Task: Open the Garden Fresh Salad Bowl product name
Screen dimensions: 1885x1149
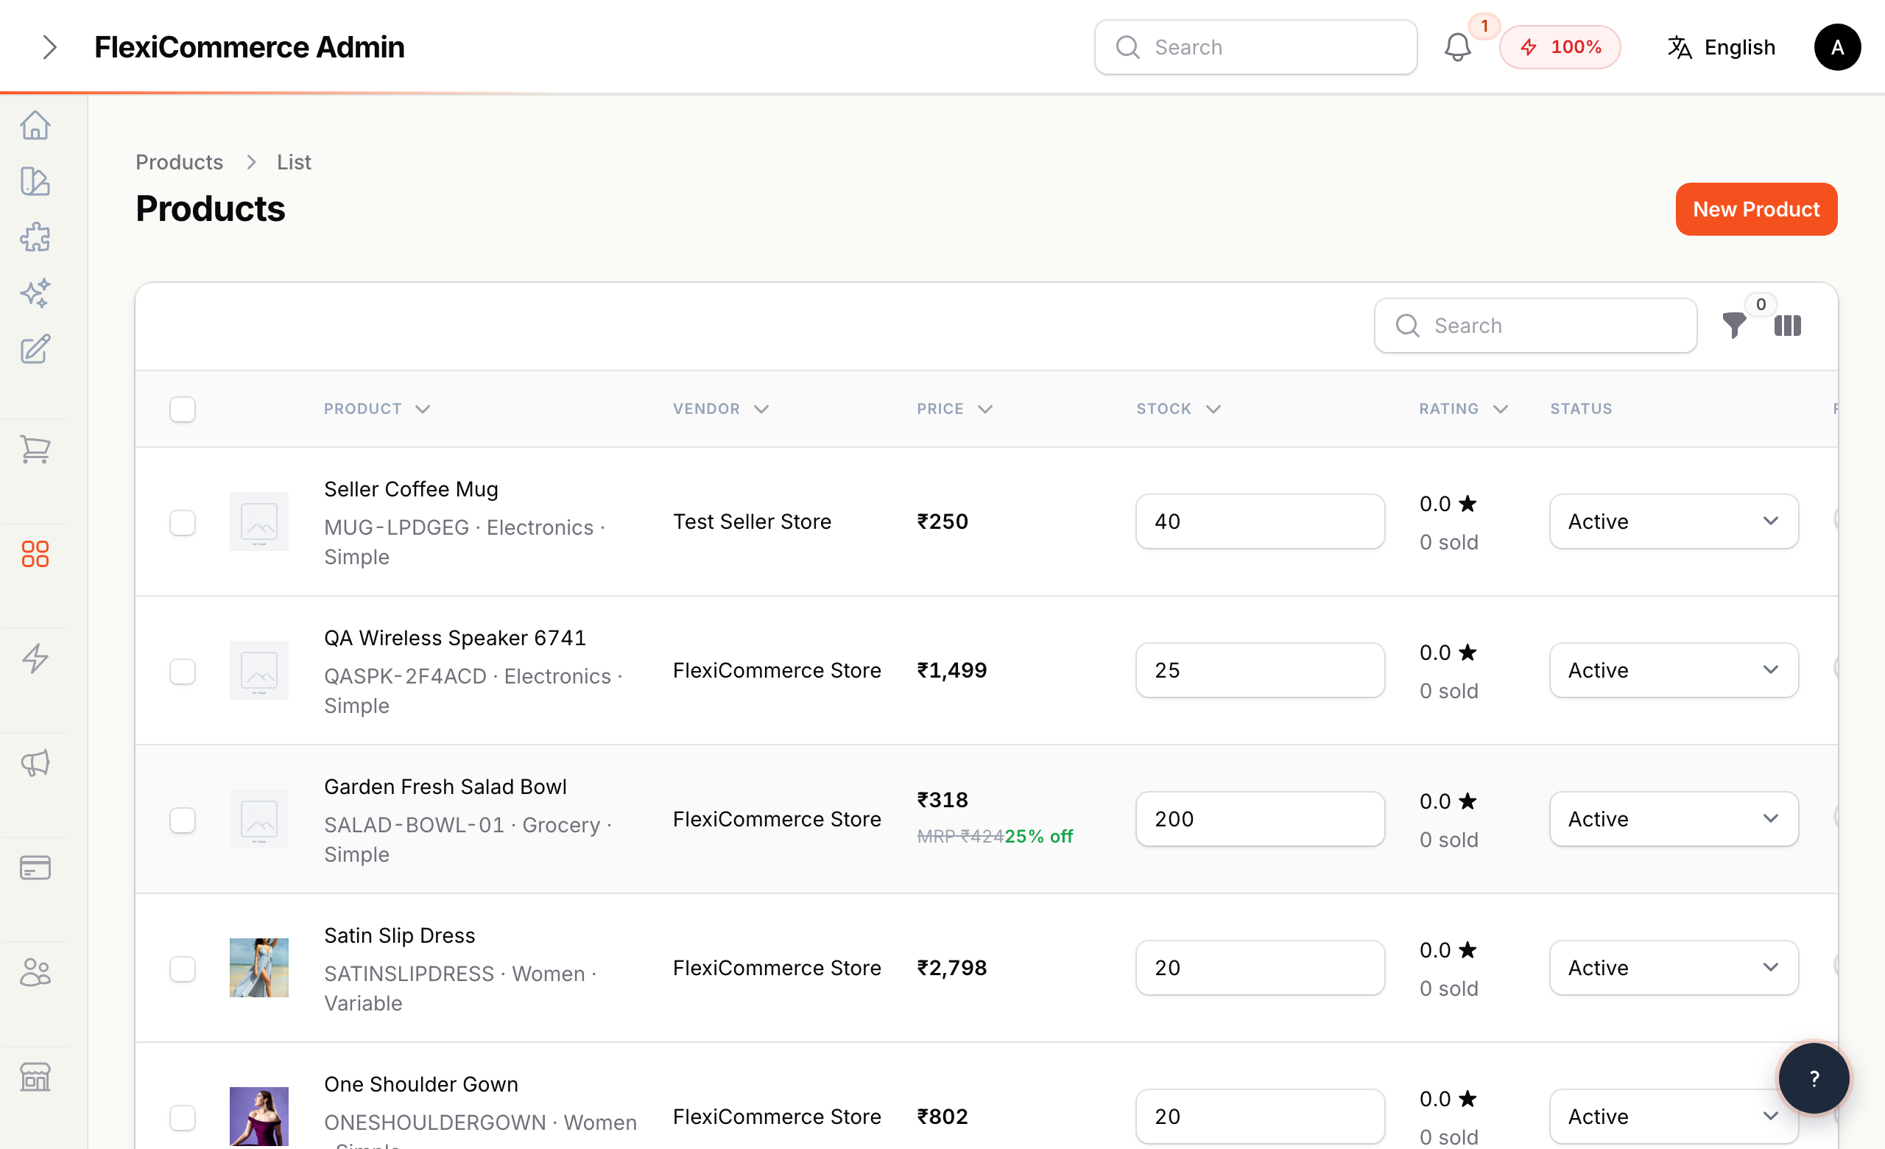Action: (445, 787)
